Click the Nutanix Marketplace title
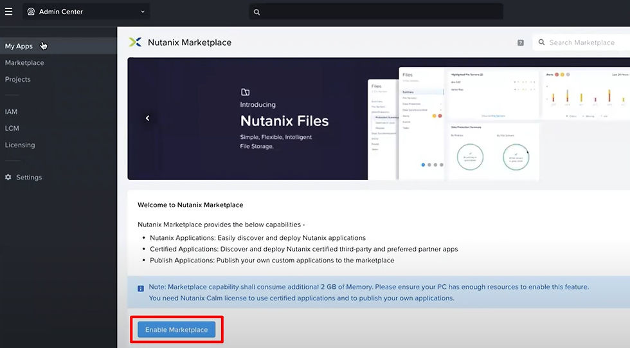Screen dimensions: 630x348 click(190, 42)
